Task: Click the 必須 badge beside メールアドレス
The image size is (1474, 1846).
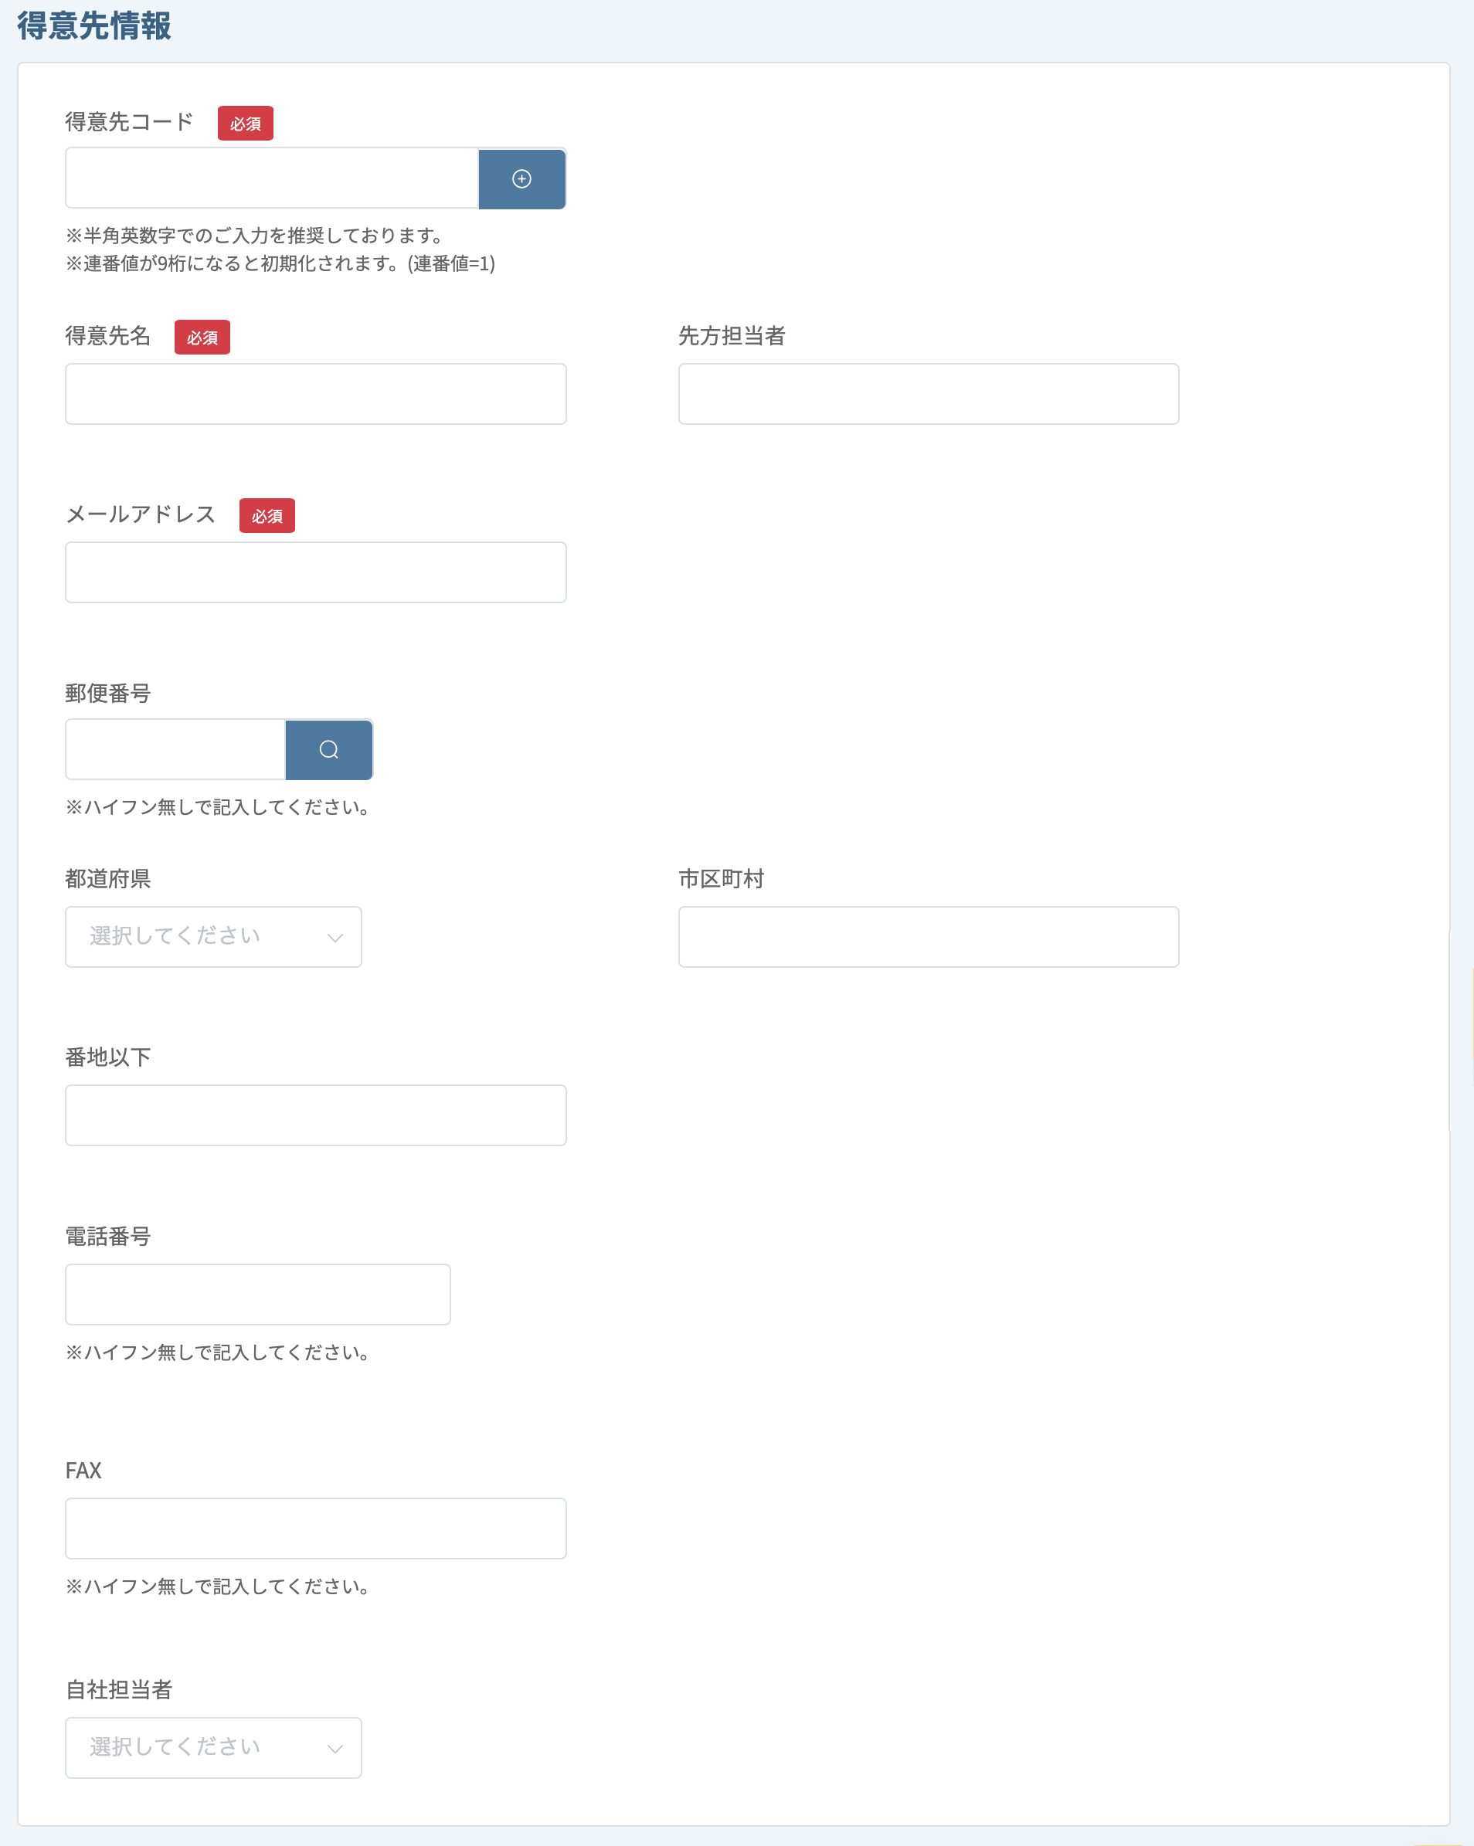Action: point(267,515)
